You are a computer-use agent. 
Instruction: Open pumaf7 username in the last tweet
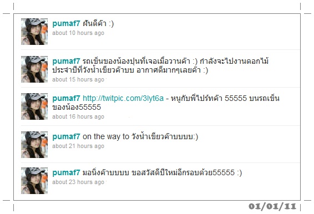(66, 173)
